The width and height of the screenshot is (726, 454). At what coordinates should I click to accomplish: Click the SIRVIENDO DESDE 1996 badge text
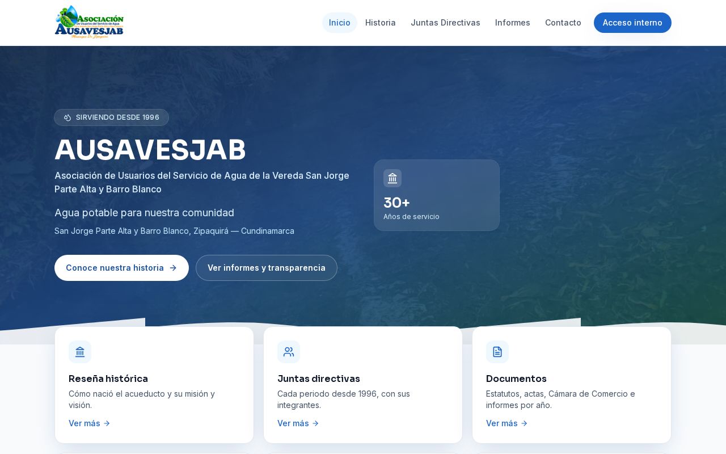(x=117, y=117)
